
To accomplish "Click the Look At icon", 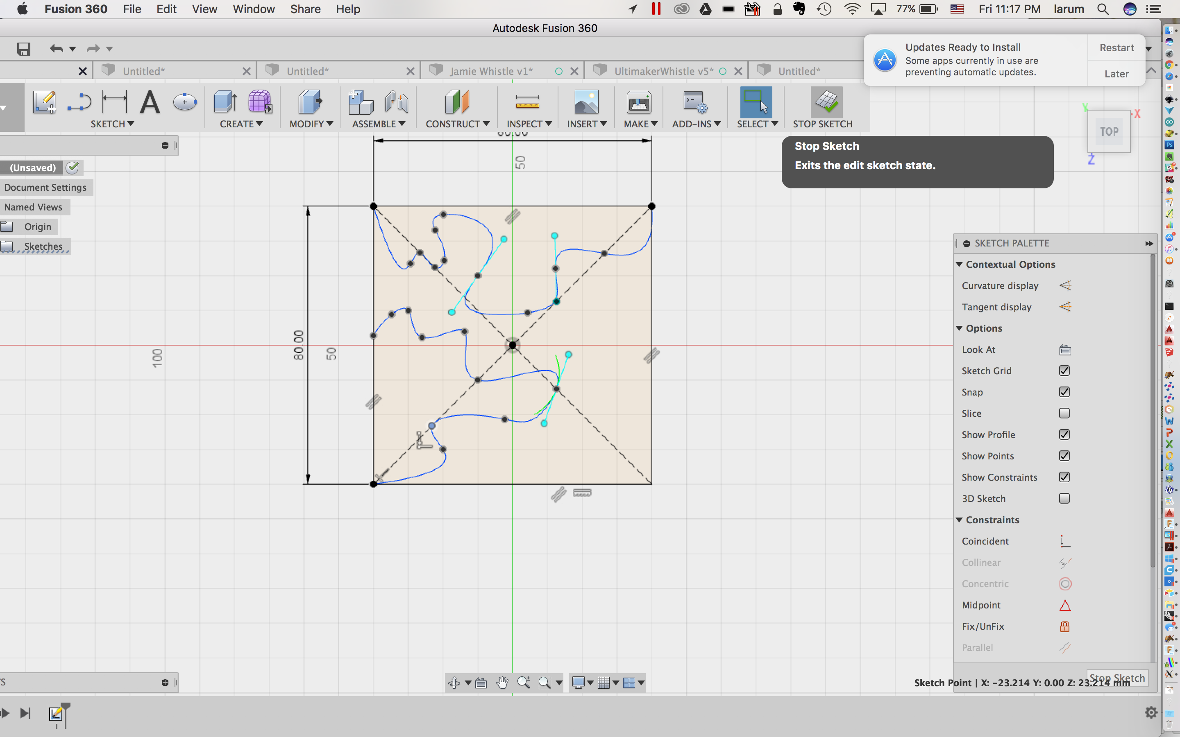I will pos(1065,350).
